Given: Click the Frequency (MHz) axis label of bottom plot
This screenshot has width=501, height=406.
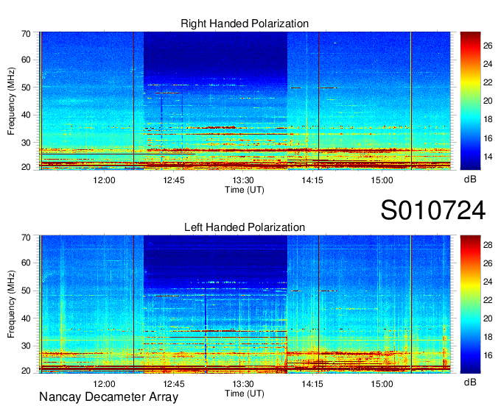Looking at the screenshot, I should (11, 304).
